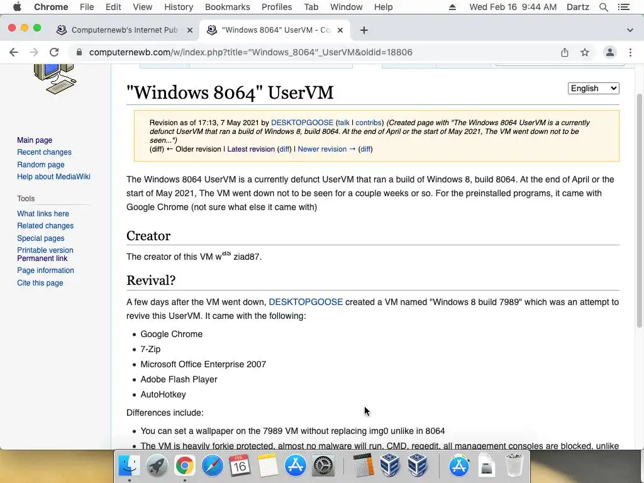
Task: Open Recent changes link
Action: (45, 152)
